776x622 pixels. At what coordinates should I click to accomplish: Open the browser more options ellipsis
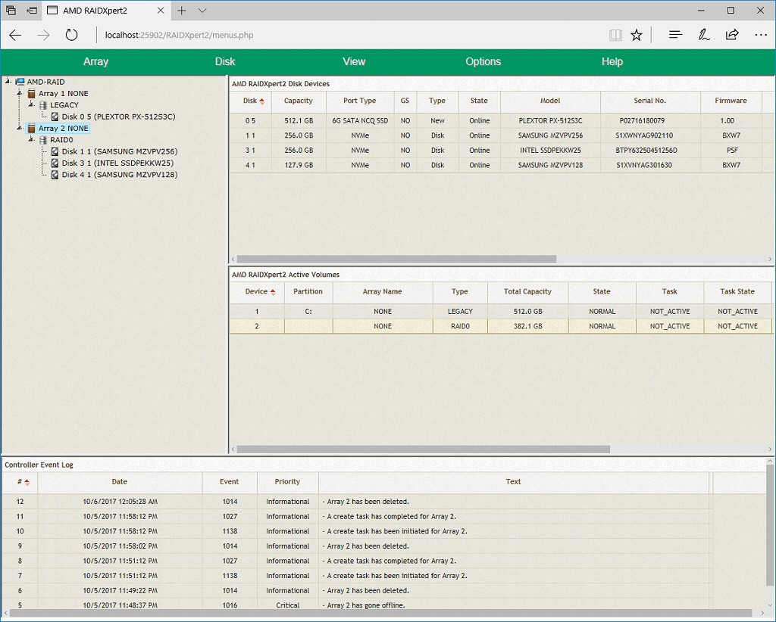[x=761, y=35]
